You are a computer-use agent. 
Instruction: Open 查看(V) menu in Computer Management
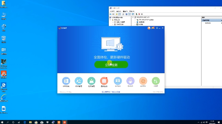pos(125,11)
